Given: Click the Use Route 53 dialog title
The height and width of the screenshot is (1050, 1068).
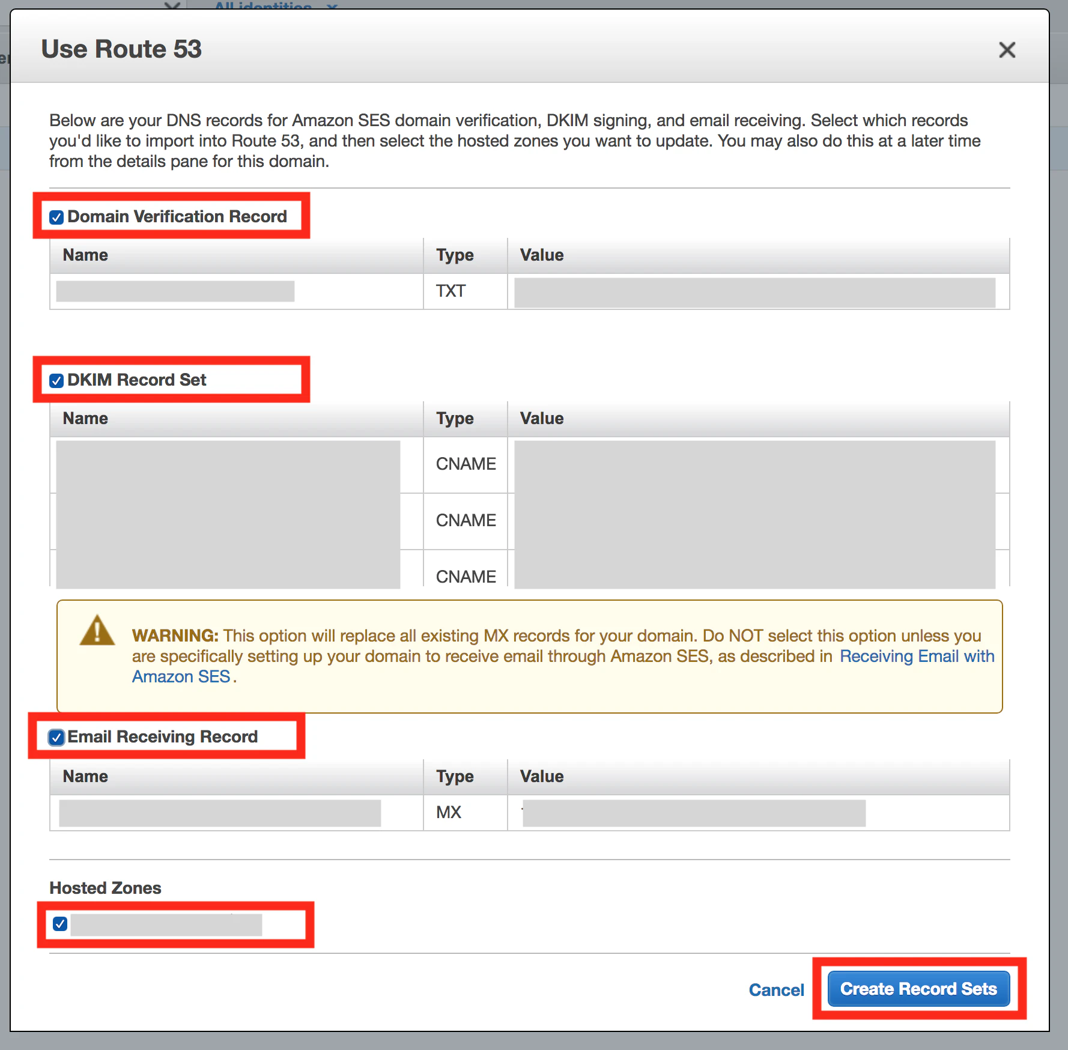Looking at the screenshot, I should coord(121,49).
